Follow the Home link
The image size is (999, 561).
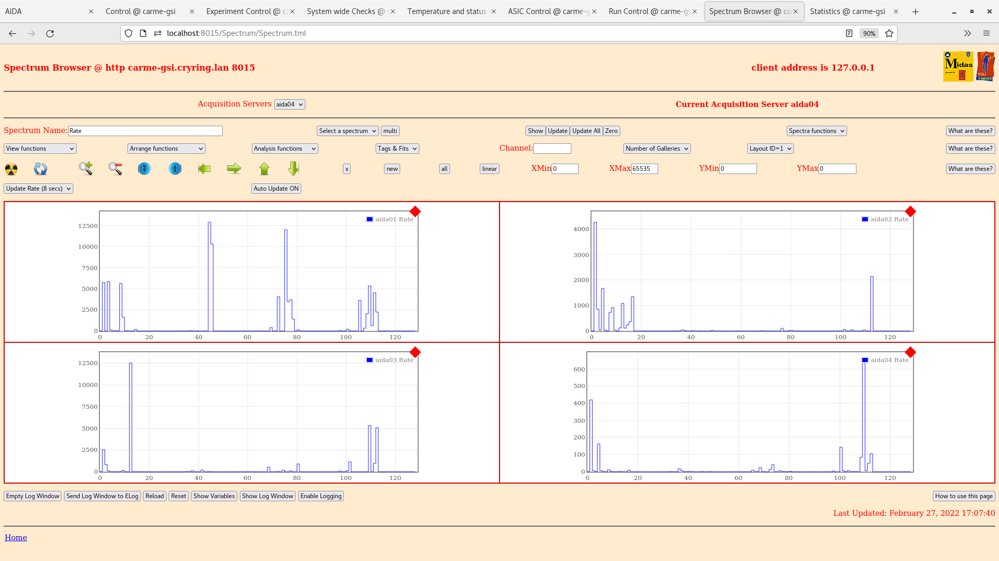16,538
